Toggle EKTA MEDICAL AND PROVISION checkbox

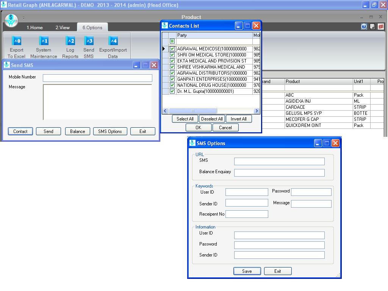(x=172, y=61)
